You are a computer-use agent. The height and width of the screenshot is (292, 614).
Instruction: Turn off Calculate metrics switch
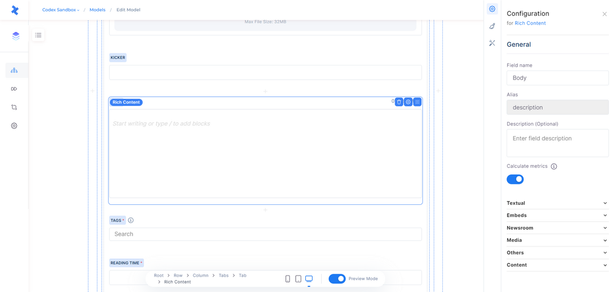[515, 179]
